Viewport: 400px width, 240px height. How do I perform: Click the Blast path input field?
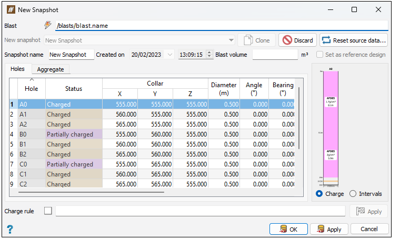pyautogui.click(x=222, y=26)
